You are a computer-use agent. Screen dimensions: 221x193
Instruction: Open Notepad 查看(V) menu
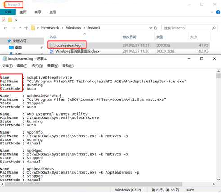tap(53, 66)
